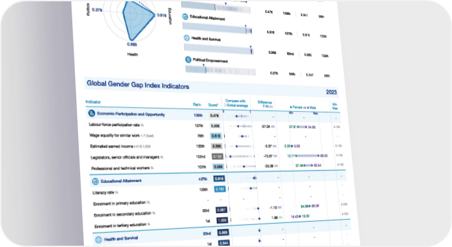
Task: Click the Health and Survival icon in the indicators table
Action: click(98, 239)
